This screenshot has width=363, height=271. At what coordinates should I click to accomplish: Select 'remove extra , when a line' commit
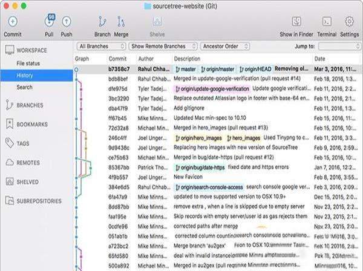click(239, 207)
